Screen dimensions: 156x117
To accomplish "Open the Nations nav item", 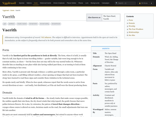I will (29, 3).
